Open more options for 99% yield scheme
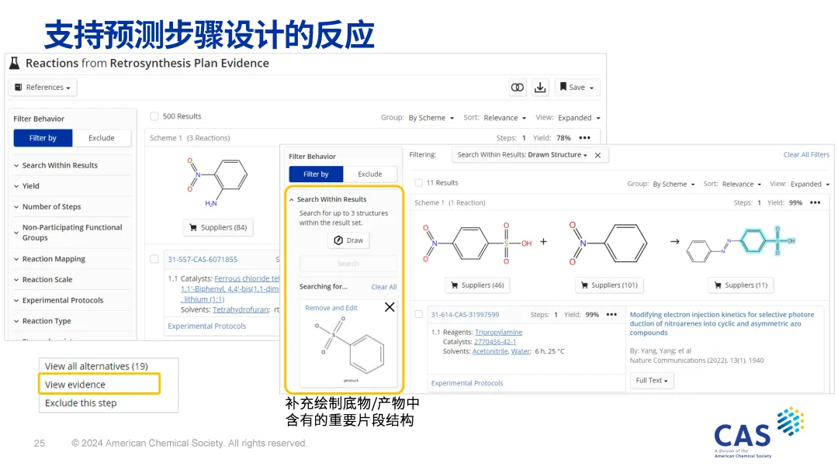 [815, 203]
